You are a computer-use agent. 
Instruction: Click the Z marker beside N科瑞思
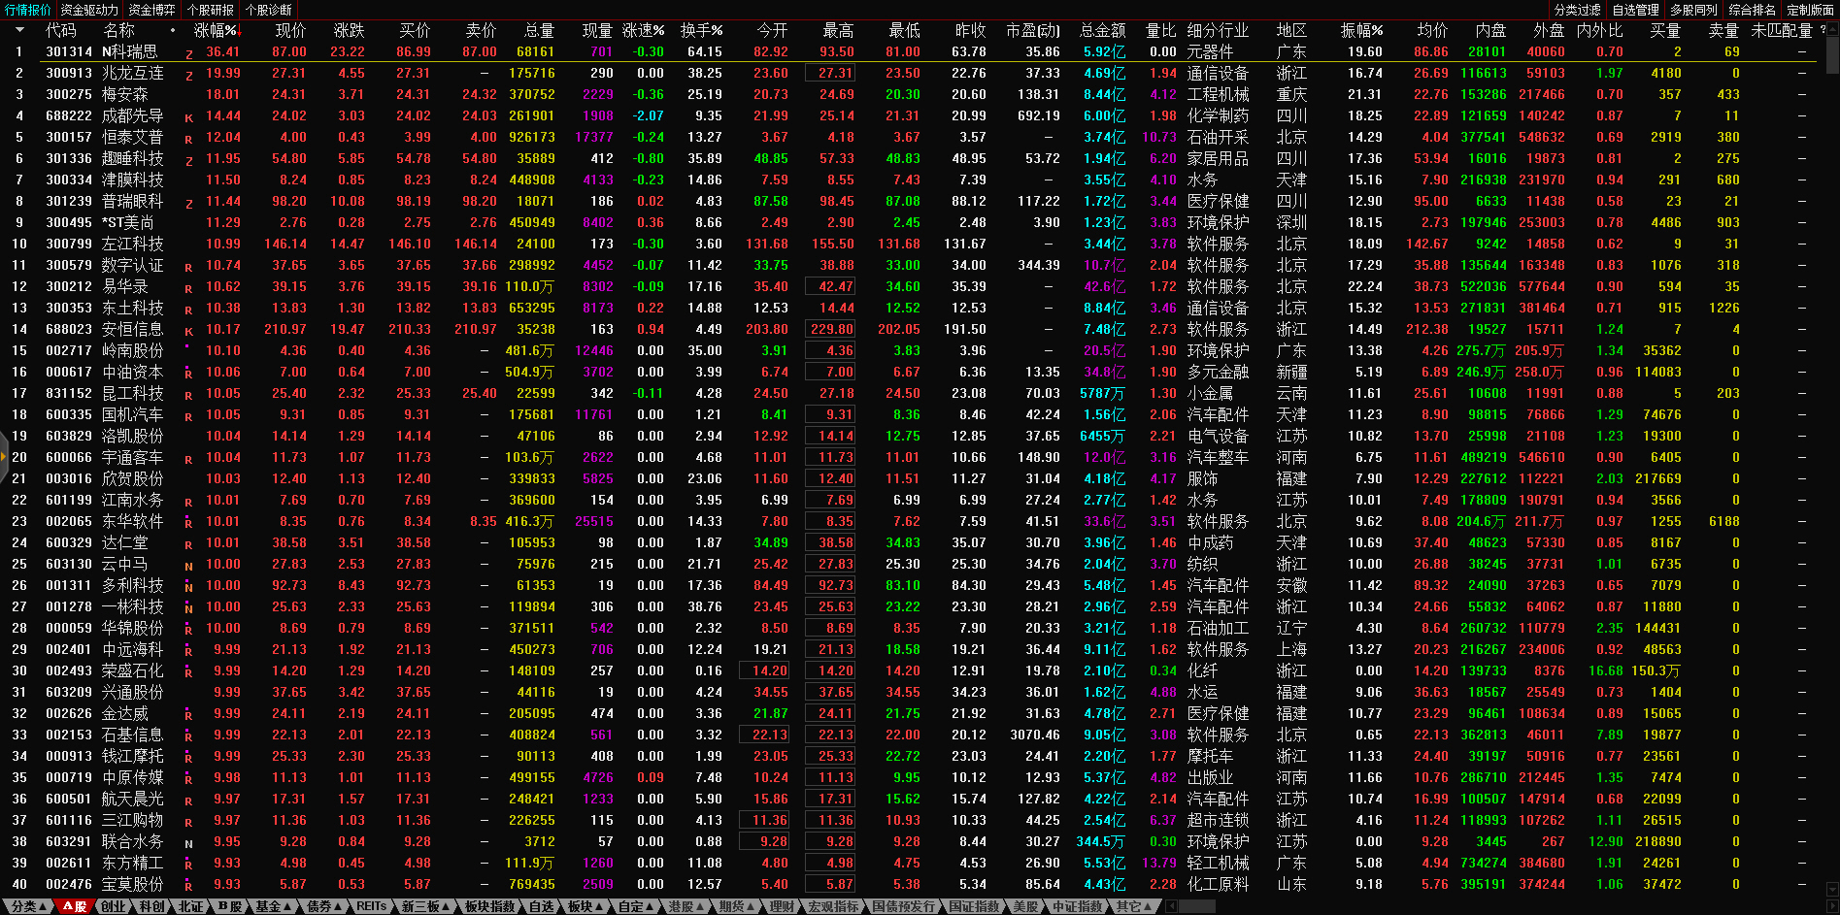click(188, 53)
